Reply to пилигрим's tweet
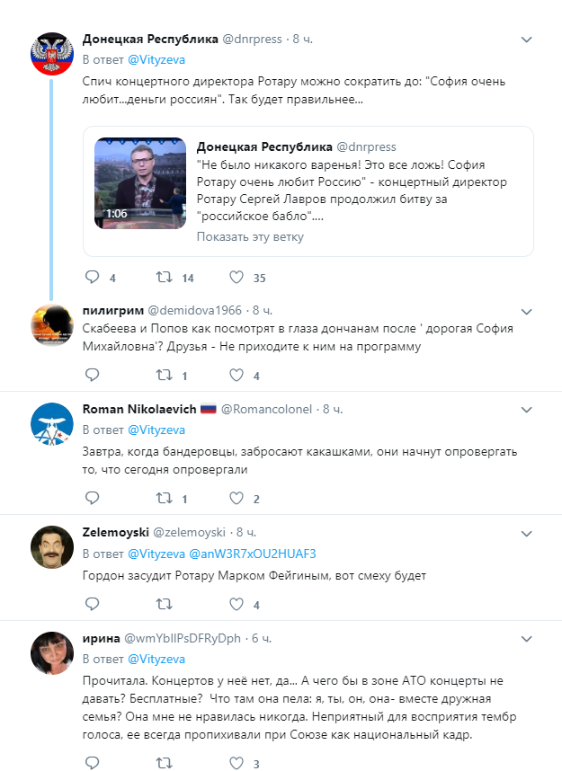Image resolution: width=562 pixels, height=771 pixels. pos(93,376)
